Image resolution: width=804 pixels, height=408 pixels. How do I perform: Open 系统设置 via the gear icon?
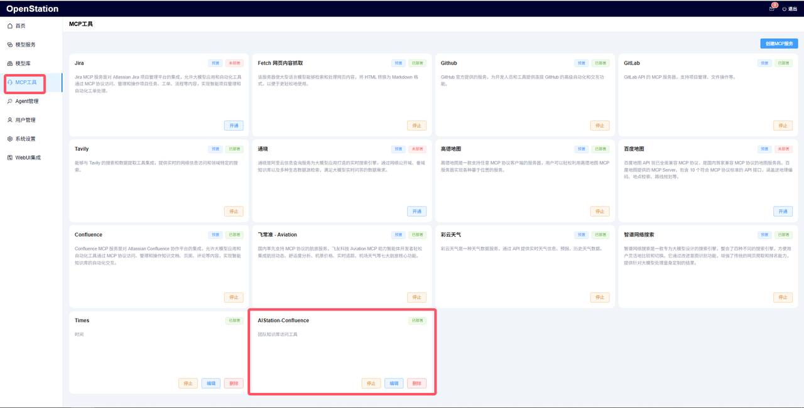9,139
